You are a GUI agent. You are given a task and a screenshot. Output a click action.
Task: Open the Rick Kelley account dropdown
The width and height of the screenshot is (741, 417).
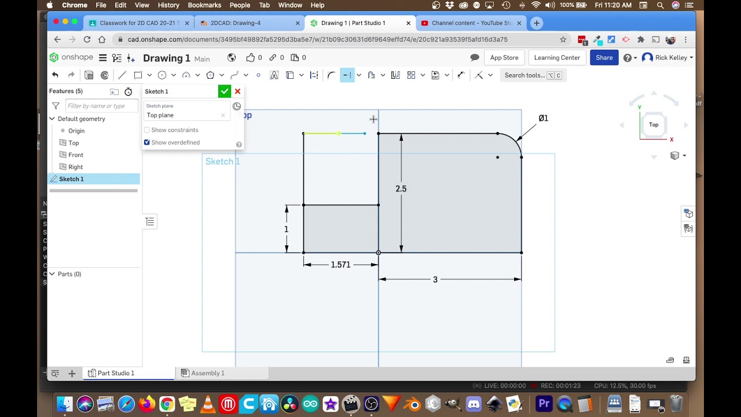click(667, 57)
